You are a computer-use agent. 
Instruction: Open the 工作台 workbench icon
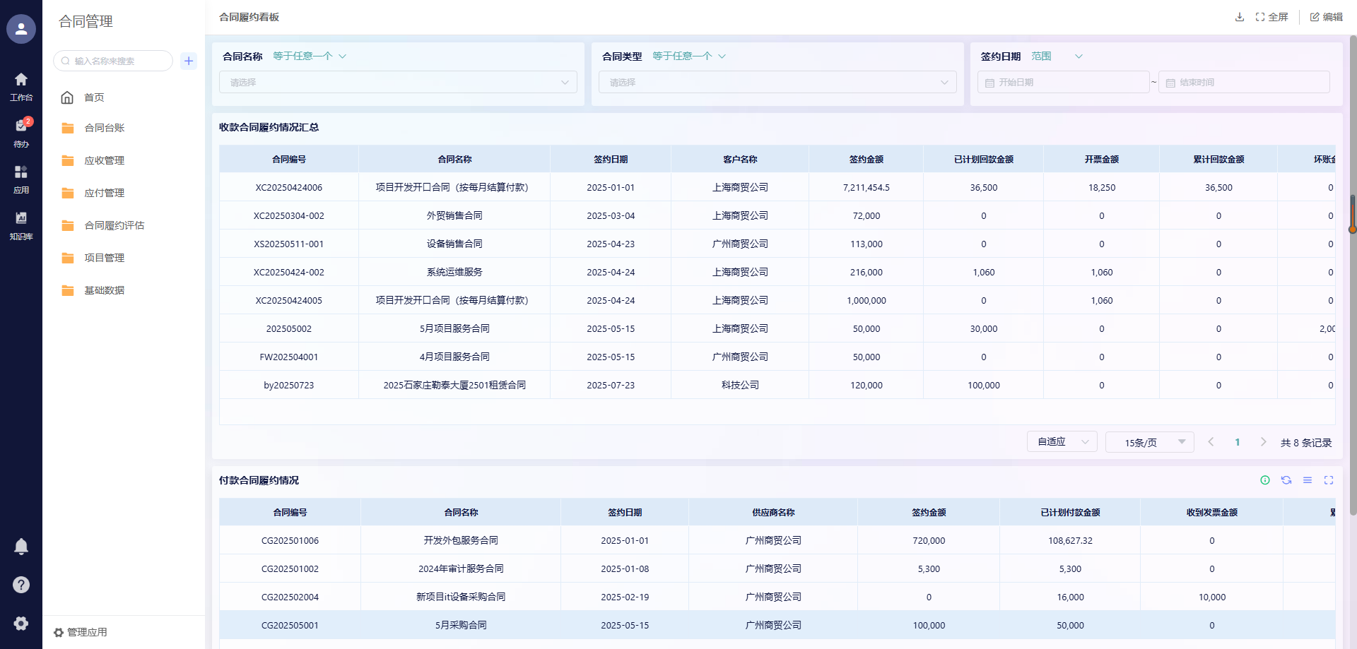tap(21, 86)
